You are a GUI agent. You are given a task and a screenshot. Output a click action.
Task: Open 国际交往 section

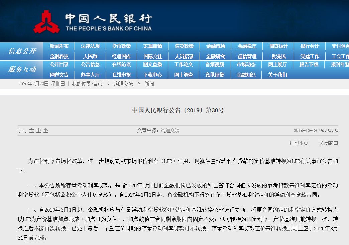[x=153, y=56]
